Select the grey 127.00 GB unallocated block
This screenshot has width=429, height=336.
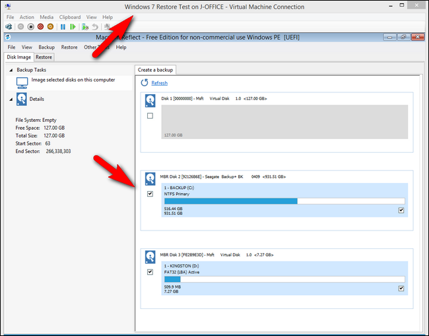pos(284,122)
